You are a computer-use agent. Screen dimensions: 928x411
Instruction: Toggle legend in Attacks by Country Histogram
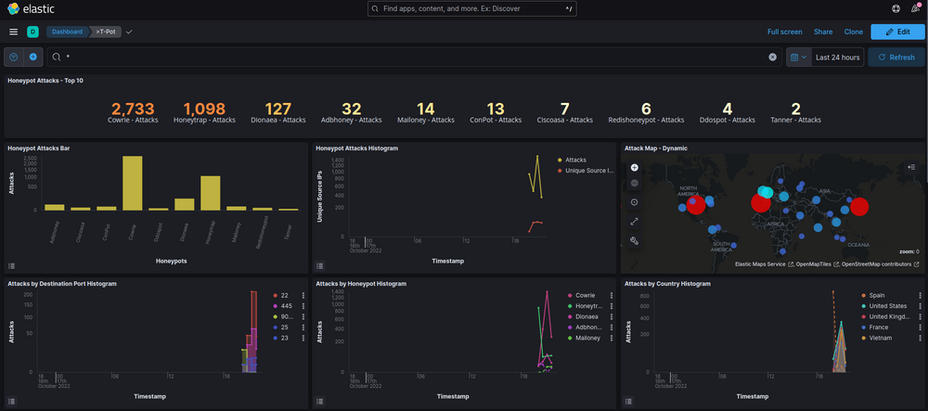click(629, 401)
